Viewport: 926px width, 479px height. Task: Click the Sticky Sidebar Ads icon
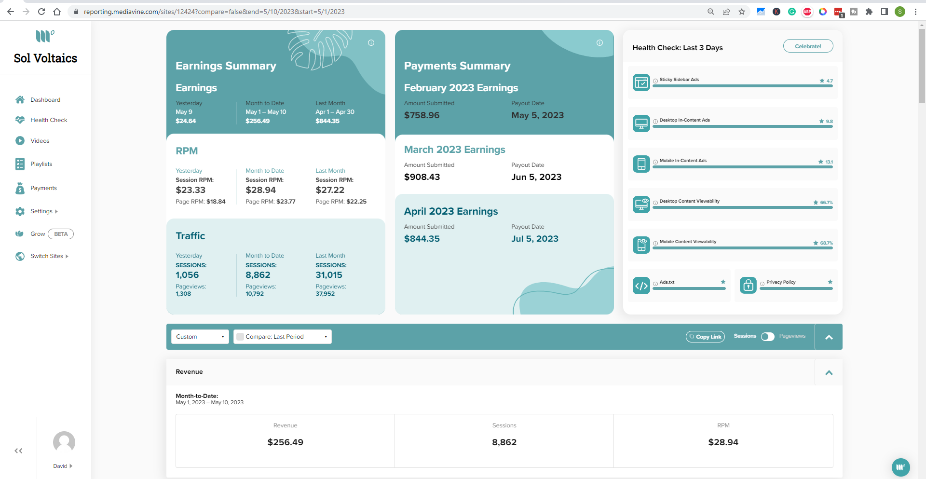[x=641, y=82]
